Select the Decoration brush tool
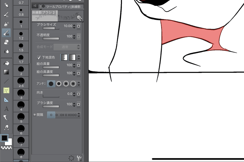The image size is (244, 162). click(x=6, y=33)
